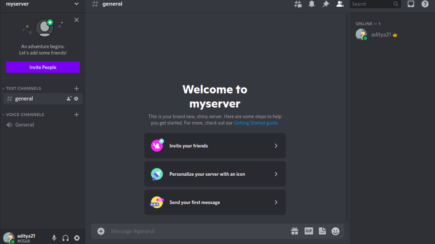The height and width of the screenshot is (244, 435).
Task: Click aditya21 avatar in user panel
Action: [x=9, y=238]
